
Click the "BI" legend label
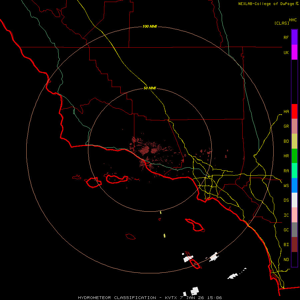pyautogui.click(x=286, y=245)
